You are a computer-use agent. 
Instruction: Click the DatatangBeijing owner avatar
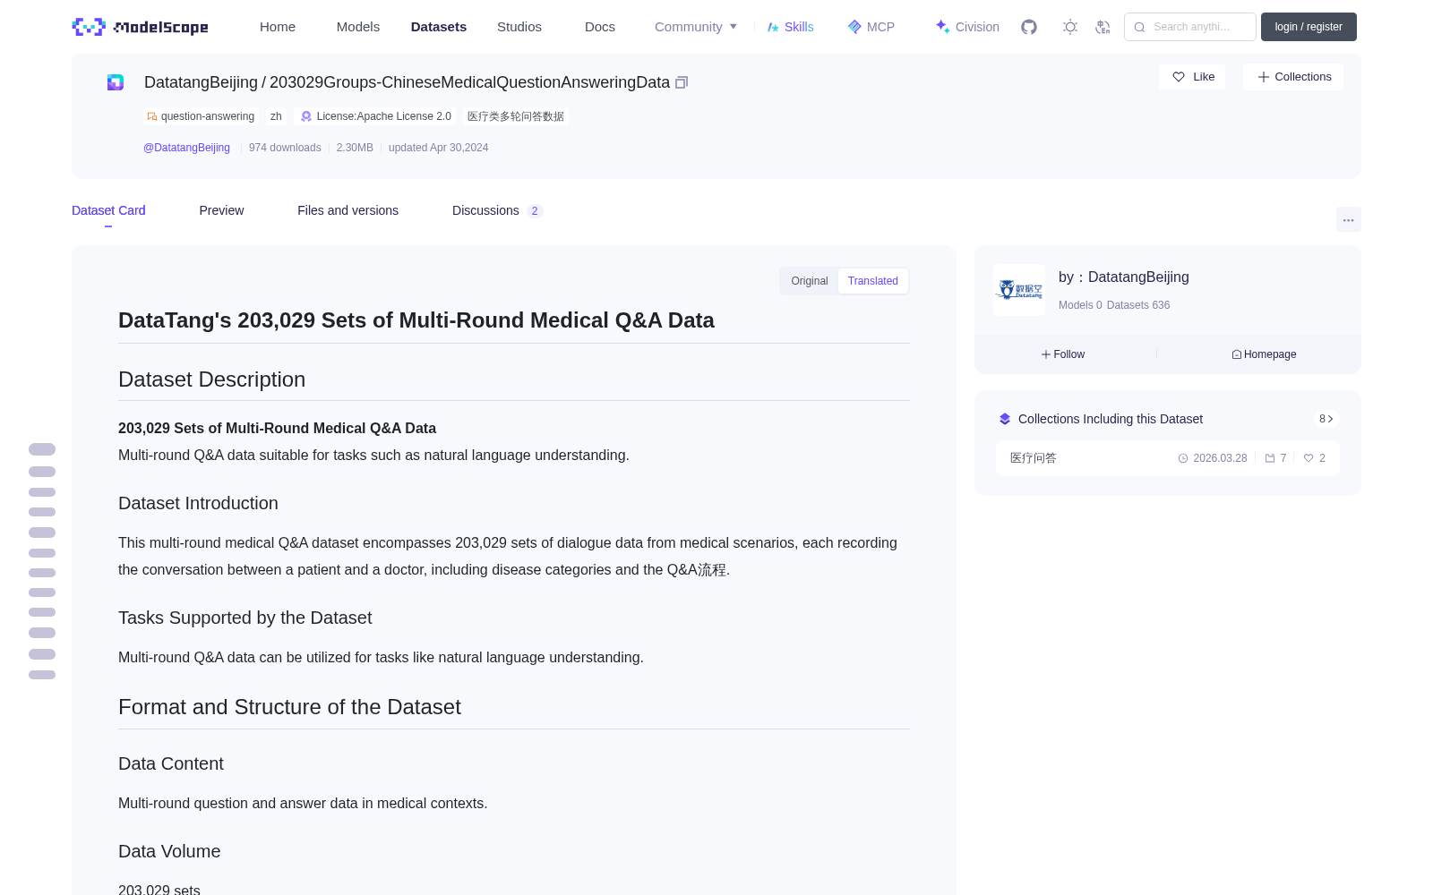coord(1019,290)
